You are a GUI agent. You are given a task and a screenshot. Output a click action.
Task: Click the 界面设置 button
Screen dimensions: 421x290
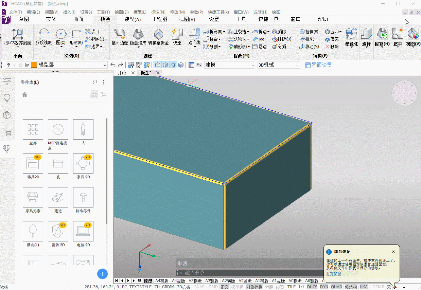[318, 65]
